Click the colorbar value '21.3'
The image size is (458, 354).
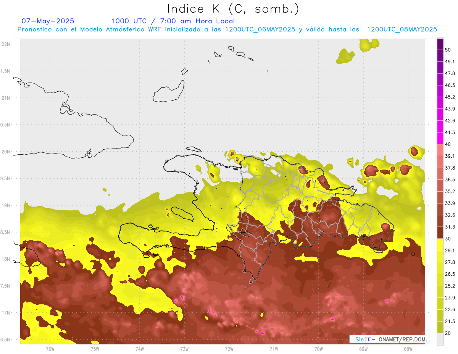point(450,322)
